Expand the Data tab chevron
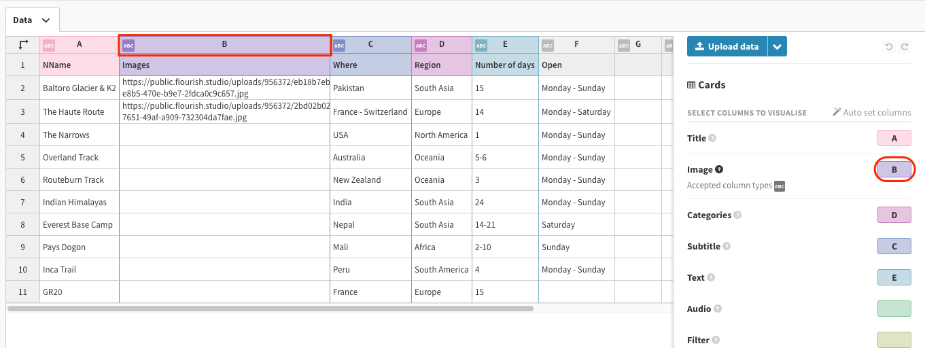The height and width of the screenshot is (348, 925). coord(46,21)
